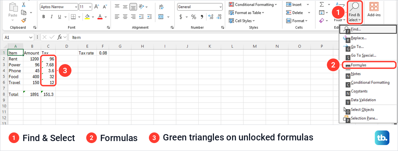Toggle Italic formatting
This screenshot has width=398, height=151.
[52, 17]
